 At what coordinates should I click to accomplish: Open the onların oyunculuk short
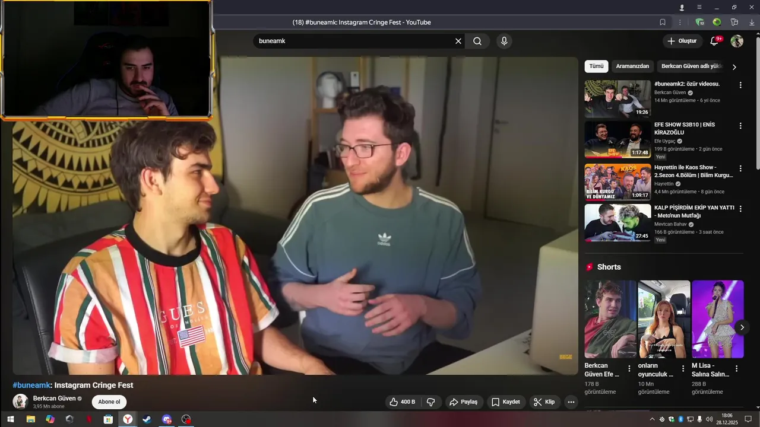pos(664,319)
